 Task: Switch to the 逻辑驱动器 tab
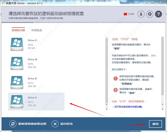click(x=18, y=30)
